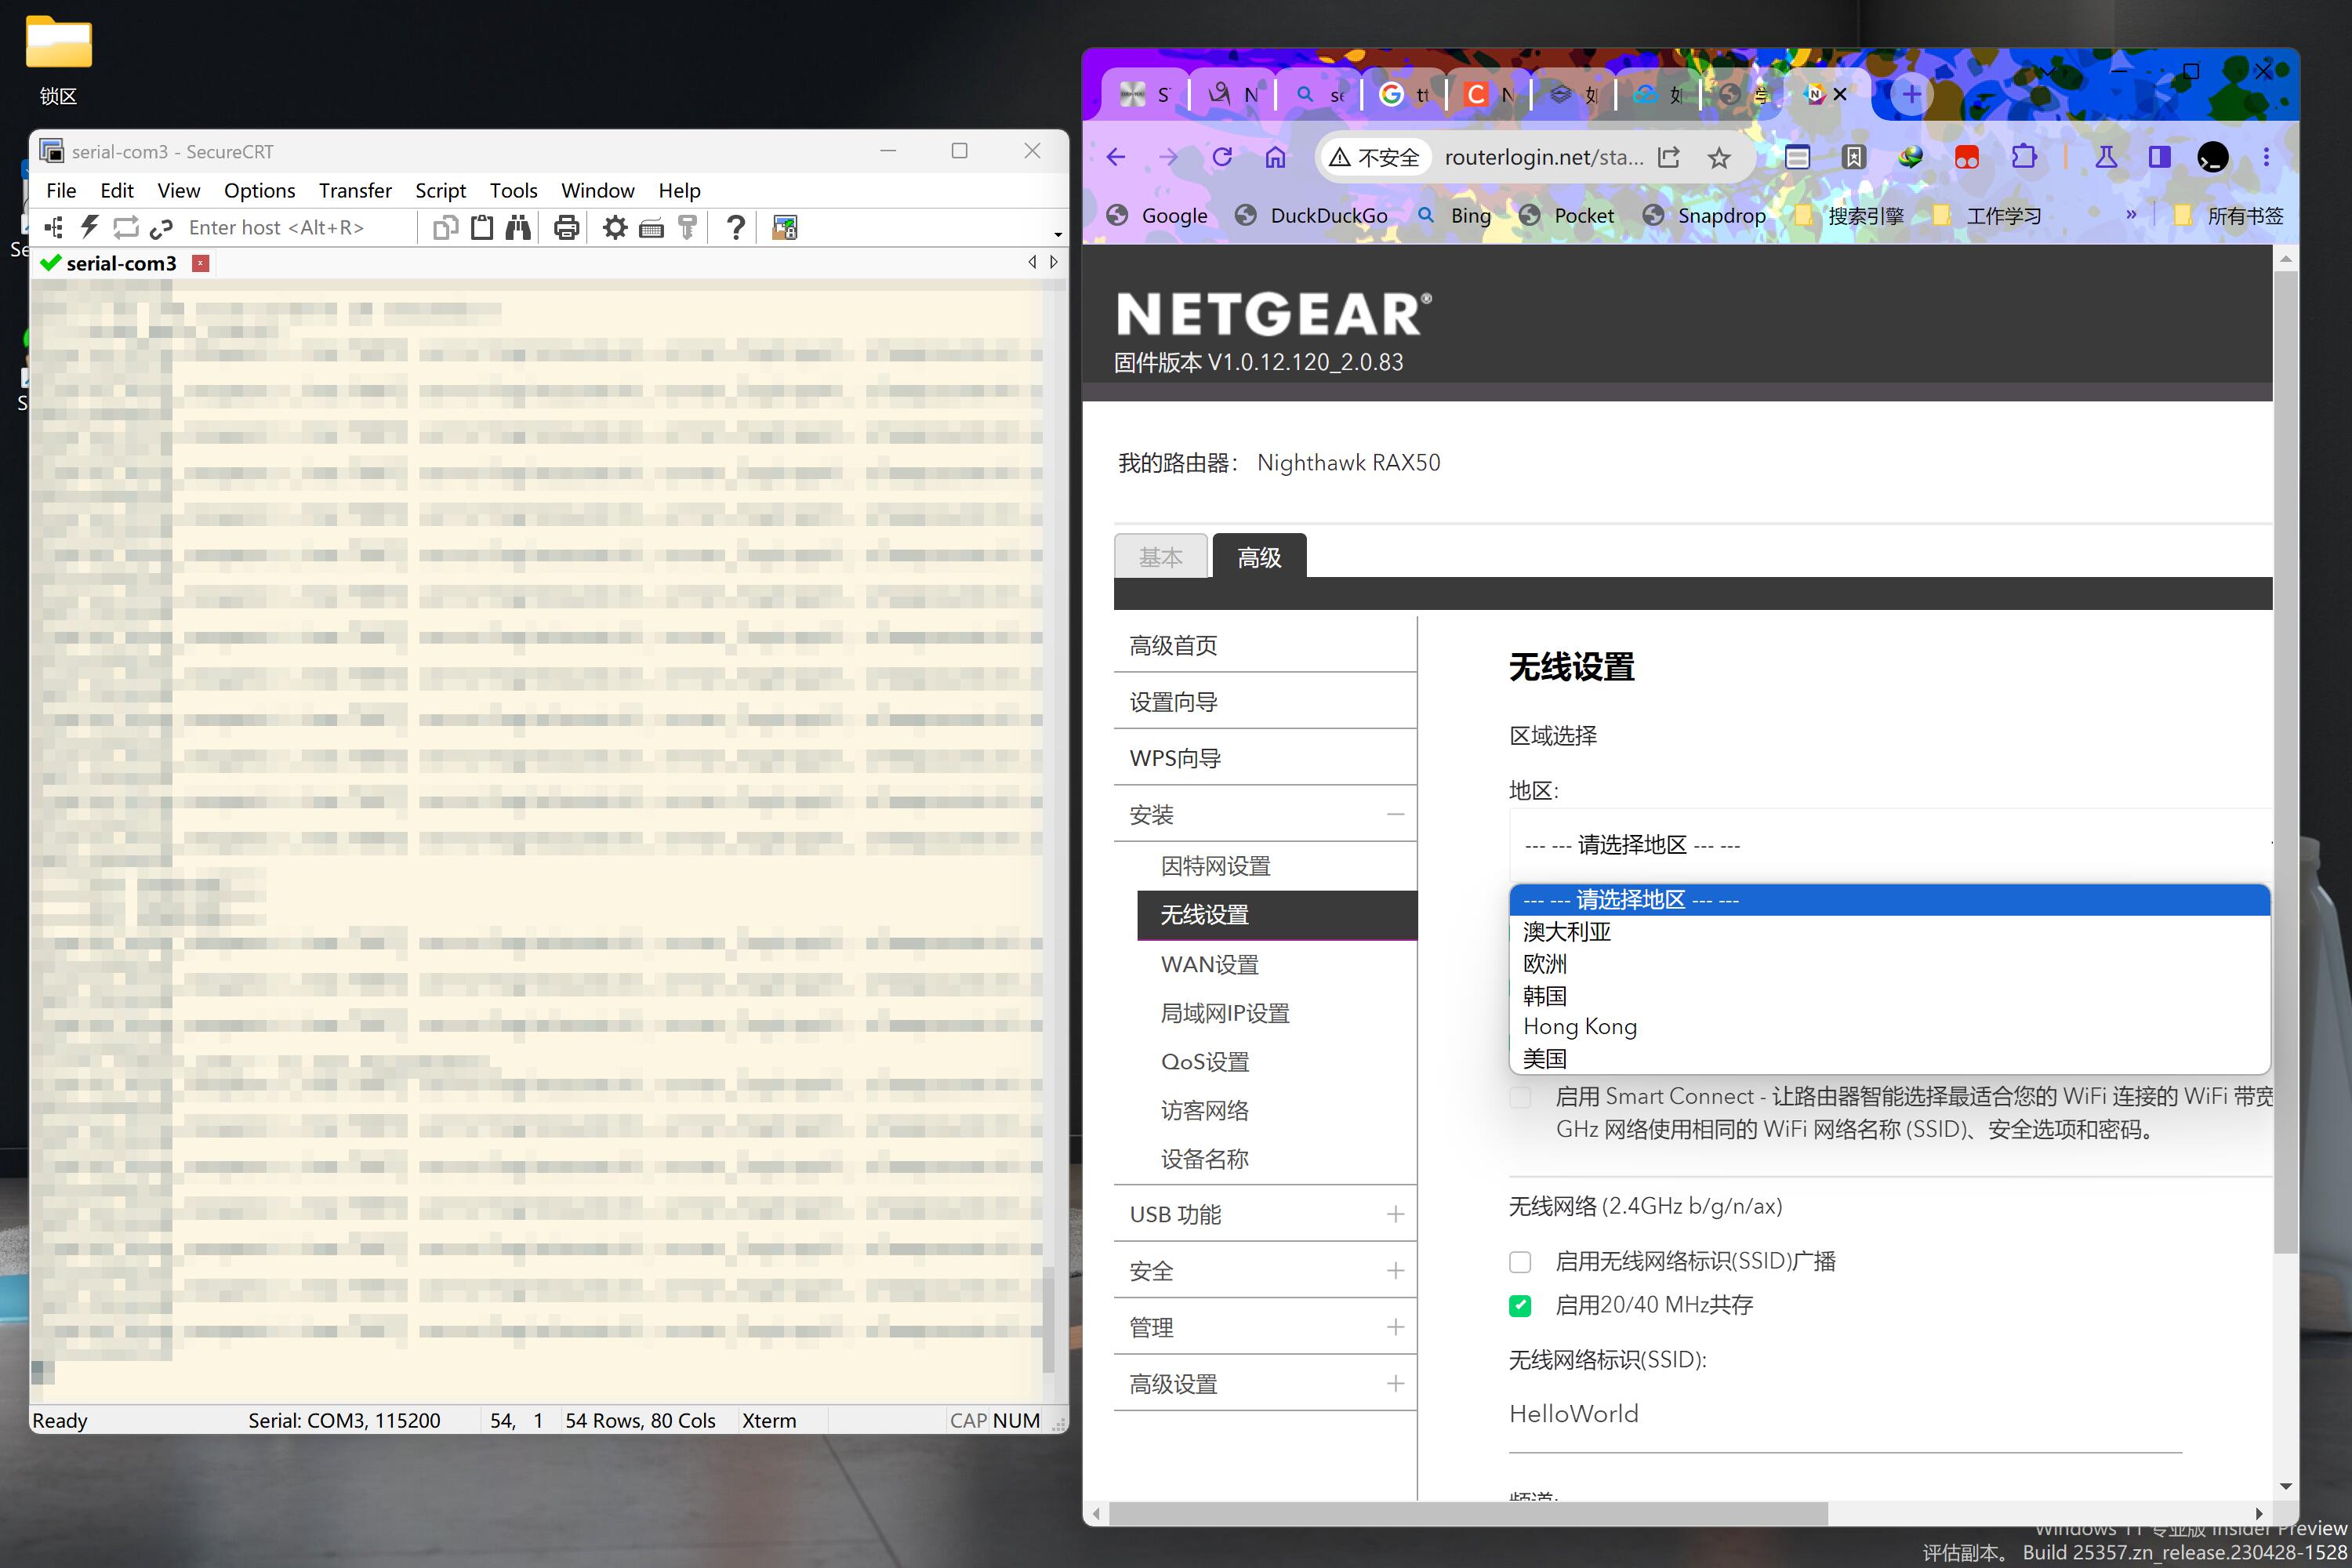Check 启用无线网络标识(SSID)广播 checkbox

point(1520,1261)
